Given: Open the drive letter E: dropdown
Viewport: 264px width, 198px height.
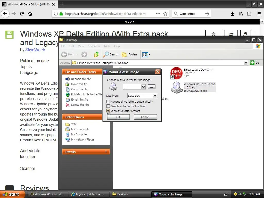Looking at the screenshot, I should pos(143,87).
